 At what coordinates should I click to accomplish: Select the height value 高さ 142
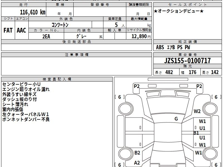tap(210, 72)
